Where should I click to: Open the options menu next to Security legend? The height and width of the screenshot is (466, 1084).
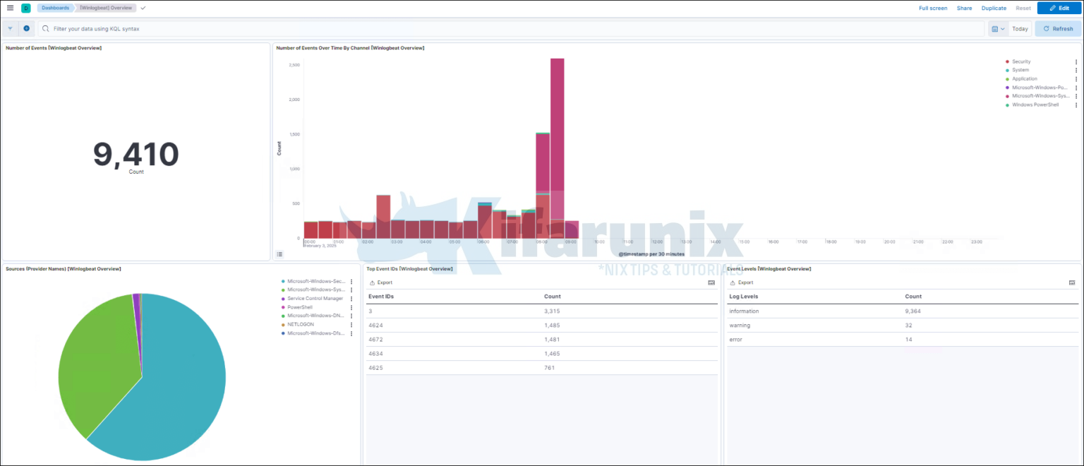click(1076, 61)
